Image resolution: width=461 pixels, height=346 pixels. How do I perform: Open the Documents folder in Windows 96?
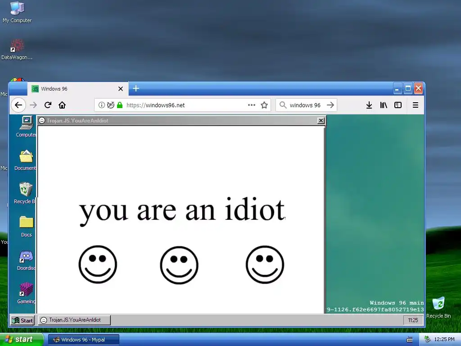[26, 160]
